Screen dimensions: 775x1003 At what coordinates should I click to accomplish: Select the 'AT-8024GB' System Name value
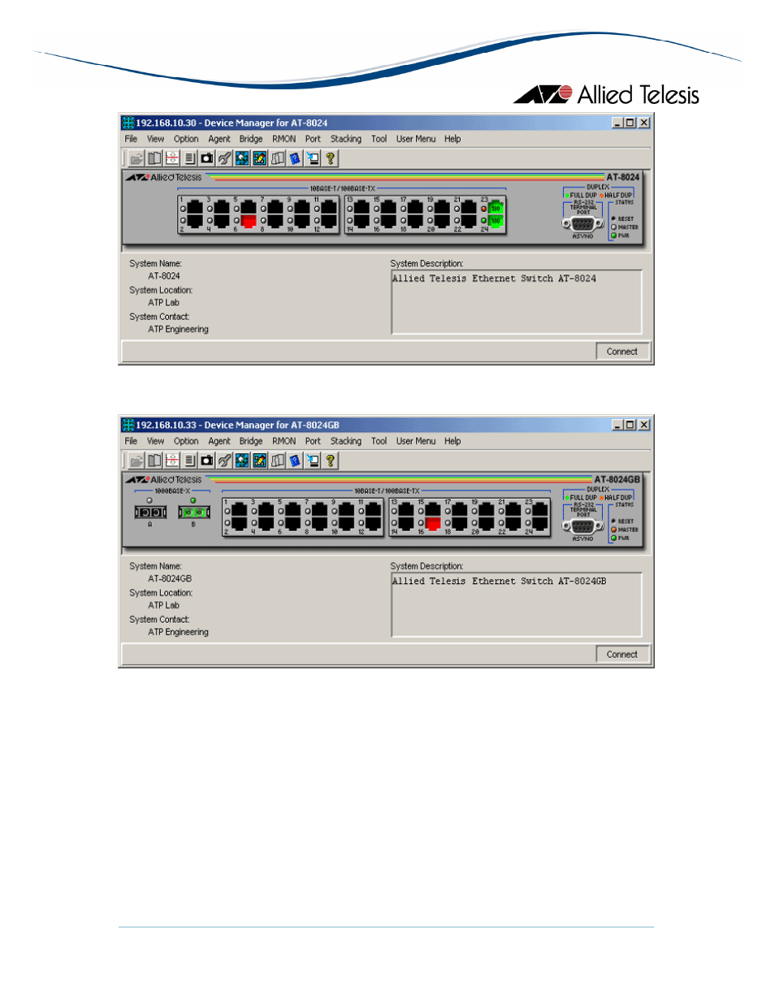170,579
